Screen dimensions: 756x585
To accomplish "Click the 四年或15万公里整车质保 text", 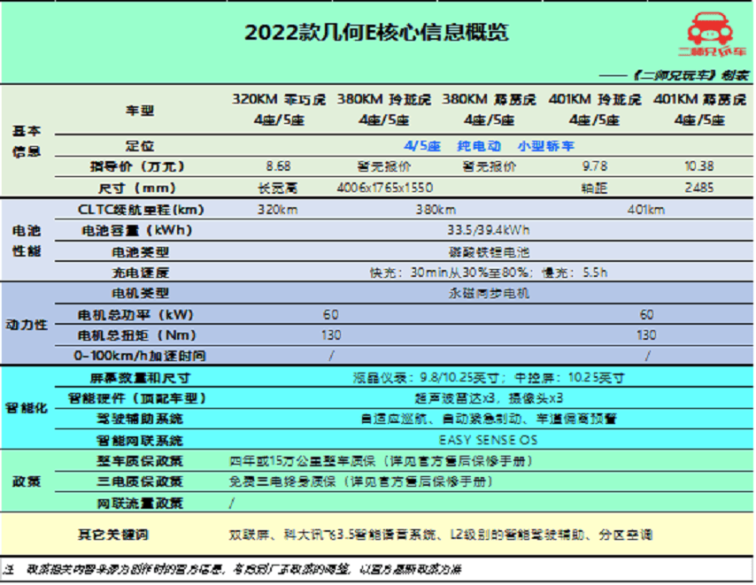I will [303, 461].
